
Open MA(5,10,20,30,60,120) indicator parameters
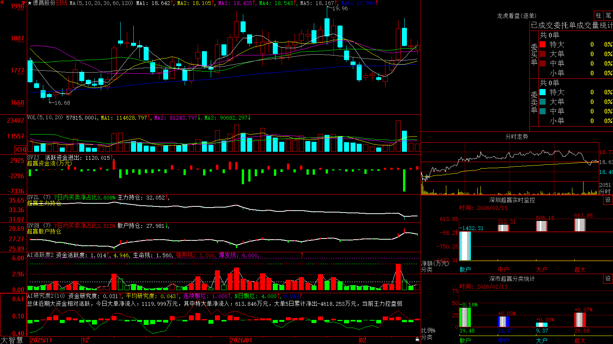tap(101, 3)
